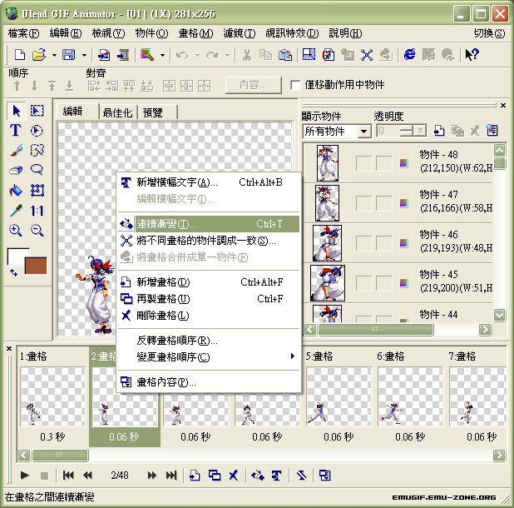Screen dimensions: 514x508
Task: Select the eyedropper color picker tool
Action: pyautogui.click(x=16, y=211)
